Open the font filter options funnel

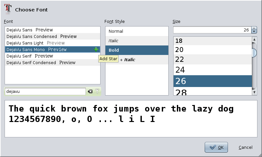coord(97,91)
